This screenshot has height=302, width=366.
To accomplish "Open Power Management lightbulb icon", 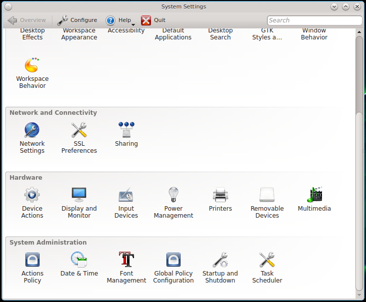I will tap(173, 195).
